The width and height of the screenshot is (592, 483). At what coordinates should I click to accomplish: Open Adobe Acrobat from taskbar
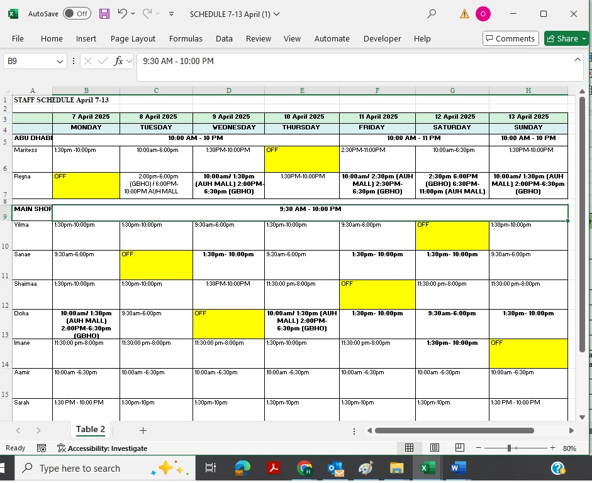click(x=273, y=468)
